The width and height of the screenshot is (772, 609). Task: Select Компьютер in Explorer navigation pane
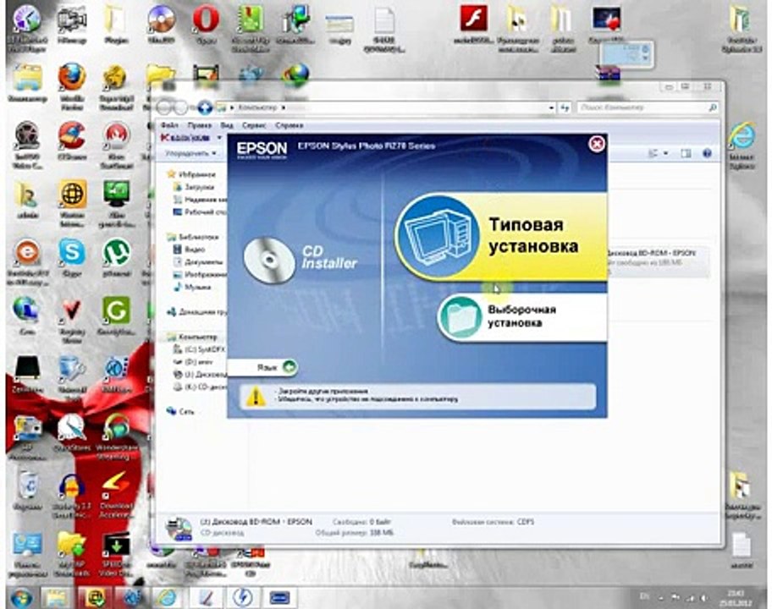(x=198, y=337)
